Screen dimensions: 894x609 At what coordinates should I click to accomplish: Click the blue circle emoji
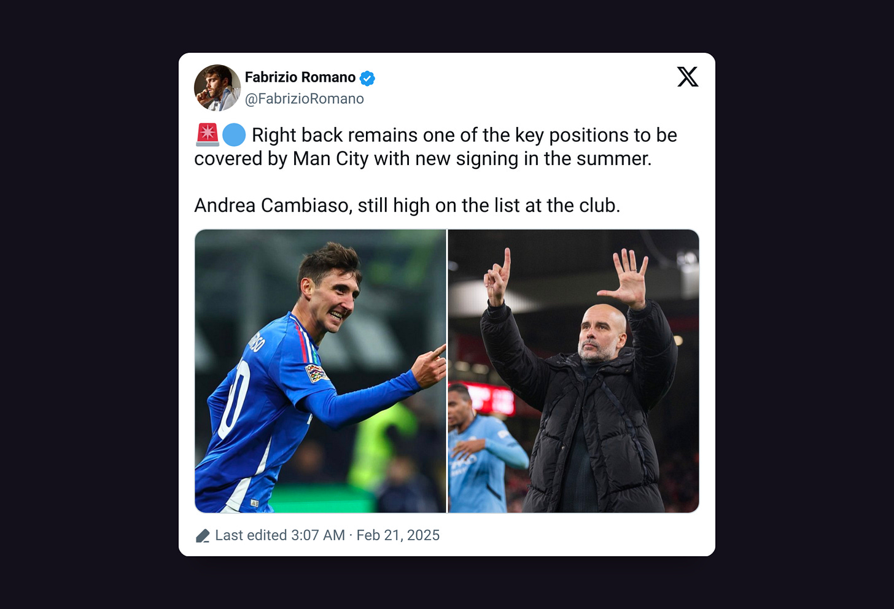[234, 135]
